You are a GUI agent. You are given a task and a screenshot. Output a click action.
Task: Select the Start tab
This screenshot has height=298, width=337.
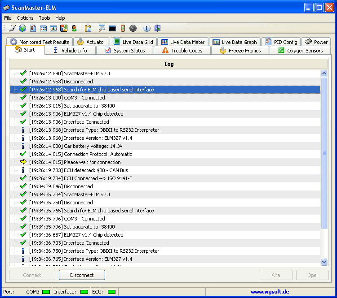(25, 50)
